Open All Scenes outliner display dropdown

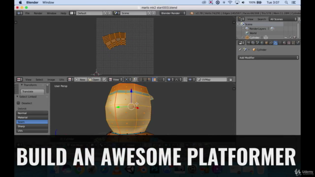(283, 19)
